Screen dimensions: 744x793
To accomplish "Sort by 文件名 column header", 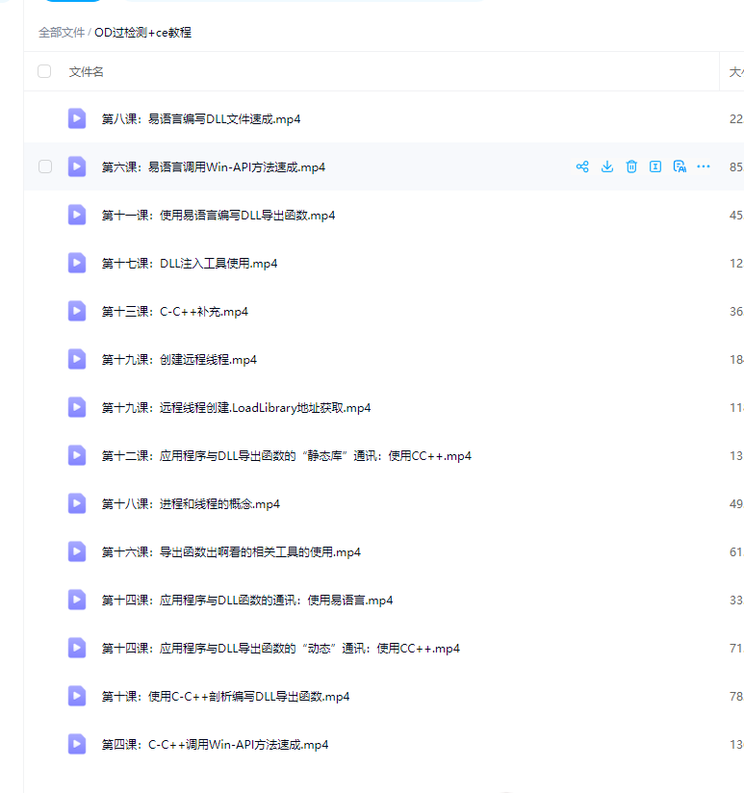I will (x=86, y=72).
